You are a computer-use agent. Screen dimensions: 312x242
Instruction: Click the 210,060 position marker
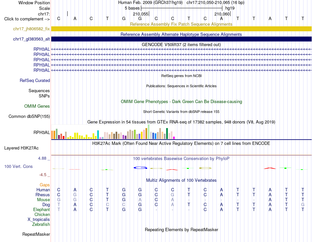[222, 14]
